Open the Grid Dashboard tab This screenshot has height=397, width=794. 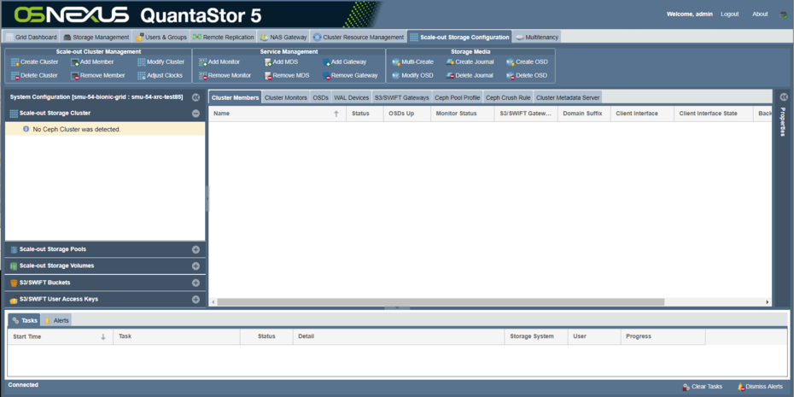32,37
